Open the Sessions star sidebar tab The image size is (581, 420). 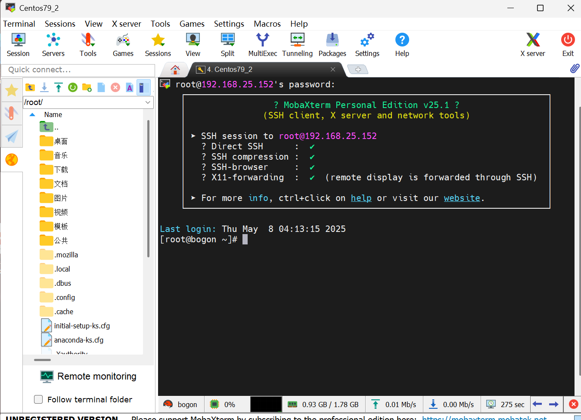pyautogui.click(x=12, y=90)
